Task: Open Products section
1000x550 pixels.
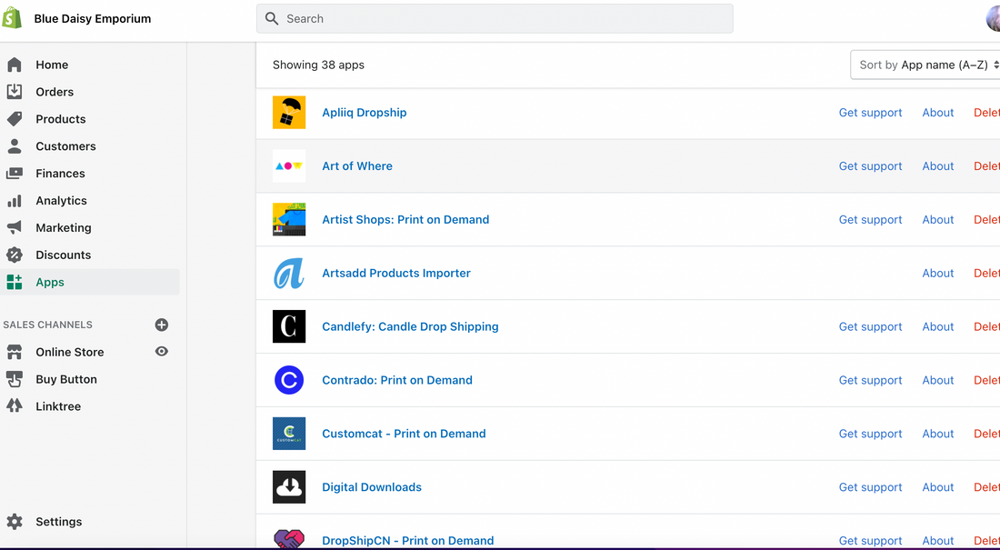Action: click(61, 119)
